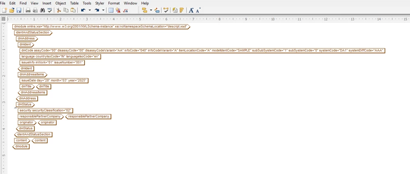Click the lightning document toolbar icon
This screenshot has height=174, width=410.
(175, 10)
